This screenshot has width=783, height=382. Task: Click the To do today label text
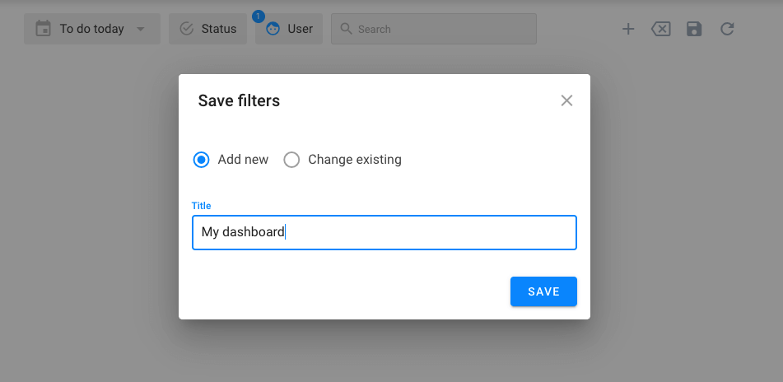[91, 29]
